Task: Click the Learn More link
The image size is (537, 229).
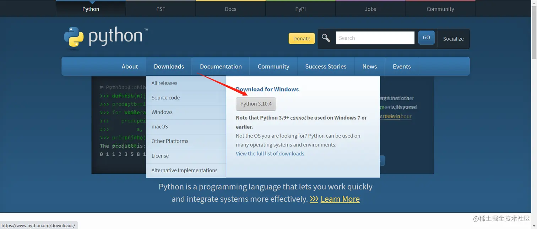Action: (340, 199)
